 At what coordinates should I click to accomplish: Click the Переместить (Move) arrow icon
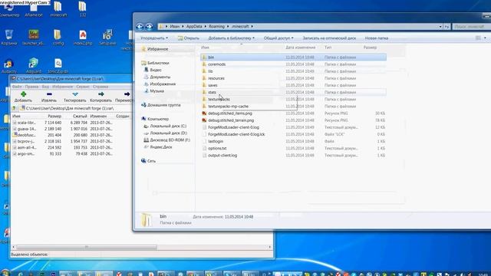pos(127,94)
